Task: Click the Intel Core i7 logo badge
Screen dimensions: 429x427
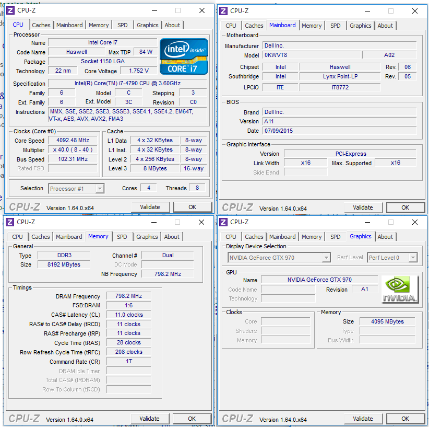Action: point(184,56)
